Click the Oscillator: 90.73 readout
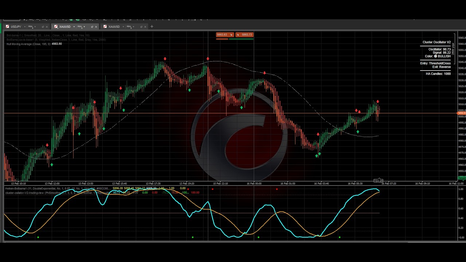Viewport: 466px width, 262px height. [439, 49]
